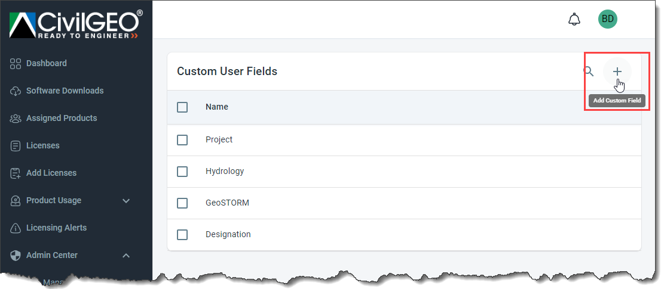
Task: Open Software Downloads page
Action: pyautogui.click(x=65, y=91)
